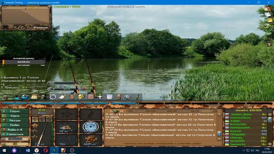This screenshot has width=274, height=154.
Task: Click the calendar table toolbar icon
Action: pos(110,97)
